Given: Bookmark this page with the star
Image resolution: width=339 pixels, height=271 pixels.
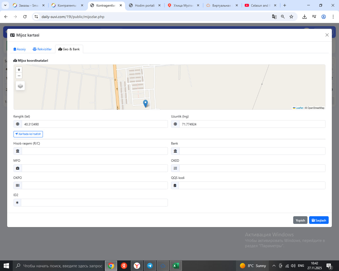Looking at the screenshot, I should [291, 17].
